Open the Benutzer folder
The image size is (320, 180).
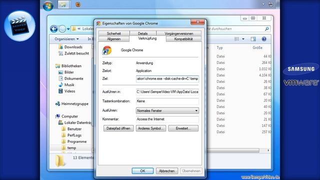[74, 129]
